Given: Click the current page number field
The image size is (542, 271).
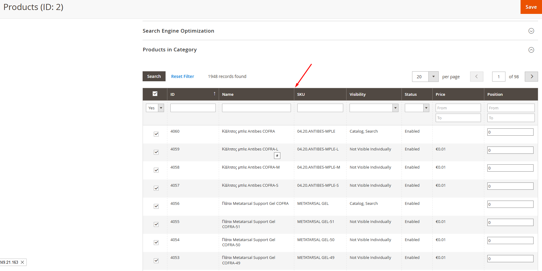Looking at the screenshot, I should [499, 76].
